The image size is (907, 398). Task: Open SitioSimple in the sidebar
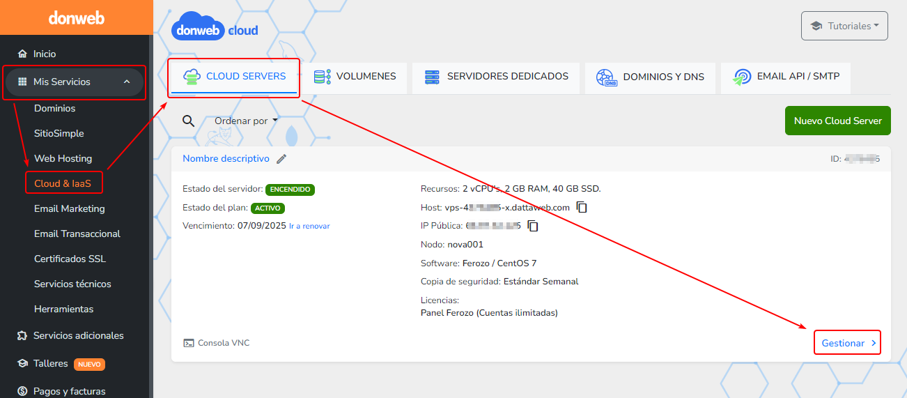pyautogui.click(x=59, y=133)
